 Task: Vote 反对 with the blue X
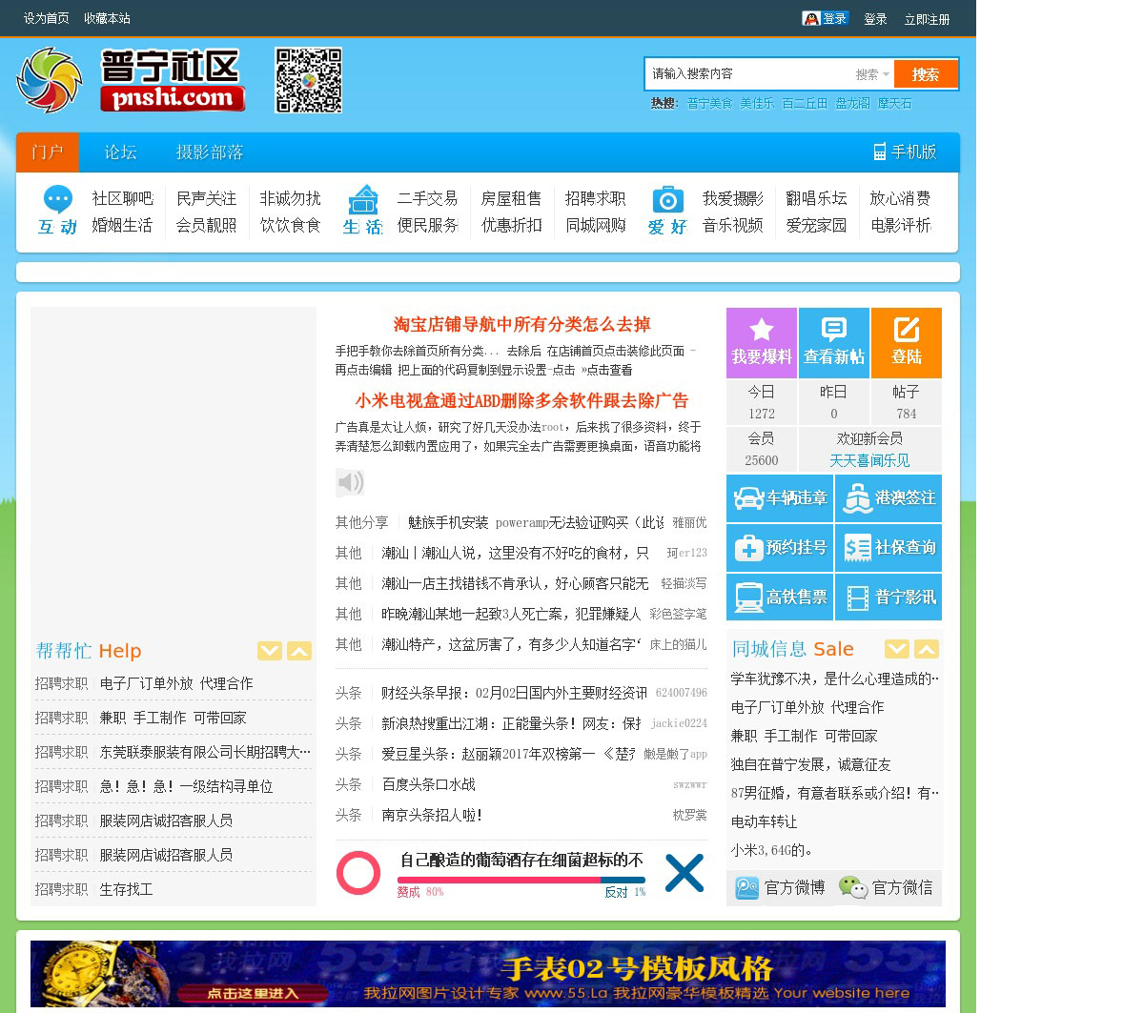[x=684, y=873]
